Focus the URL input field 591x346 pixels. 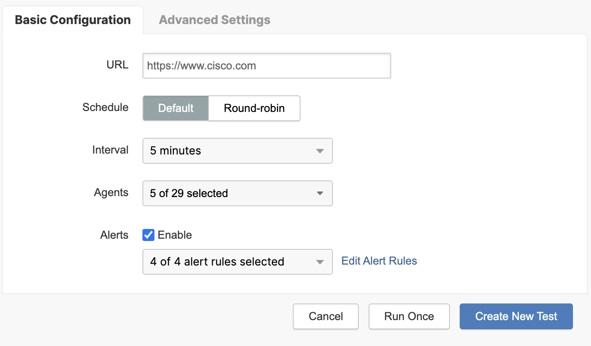pyautogui.click(x=266, y=66)
